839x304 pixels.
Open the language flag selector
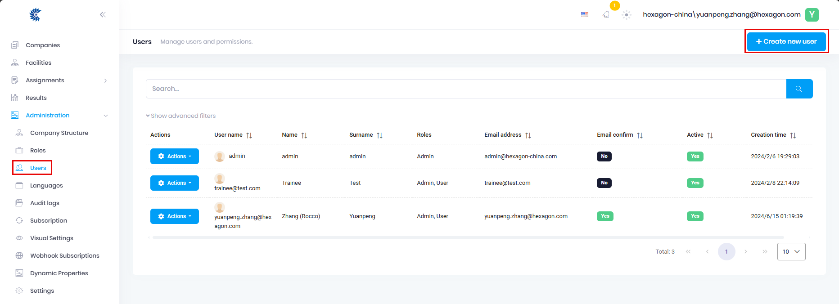(x=585, y=14)
